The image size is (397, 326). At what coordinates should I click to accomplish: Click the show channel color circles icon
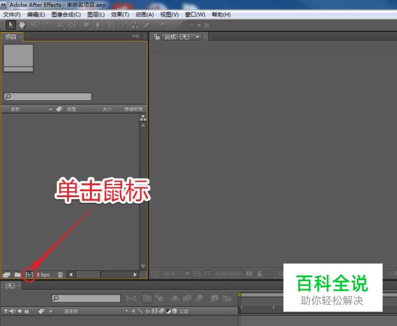(x=270, y=273)
